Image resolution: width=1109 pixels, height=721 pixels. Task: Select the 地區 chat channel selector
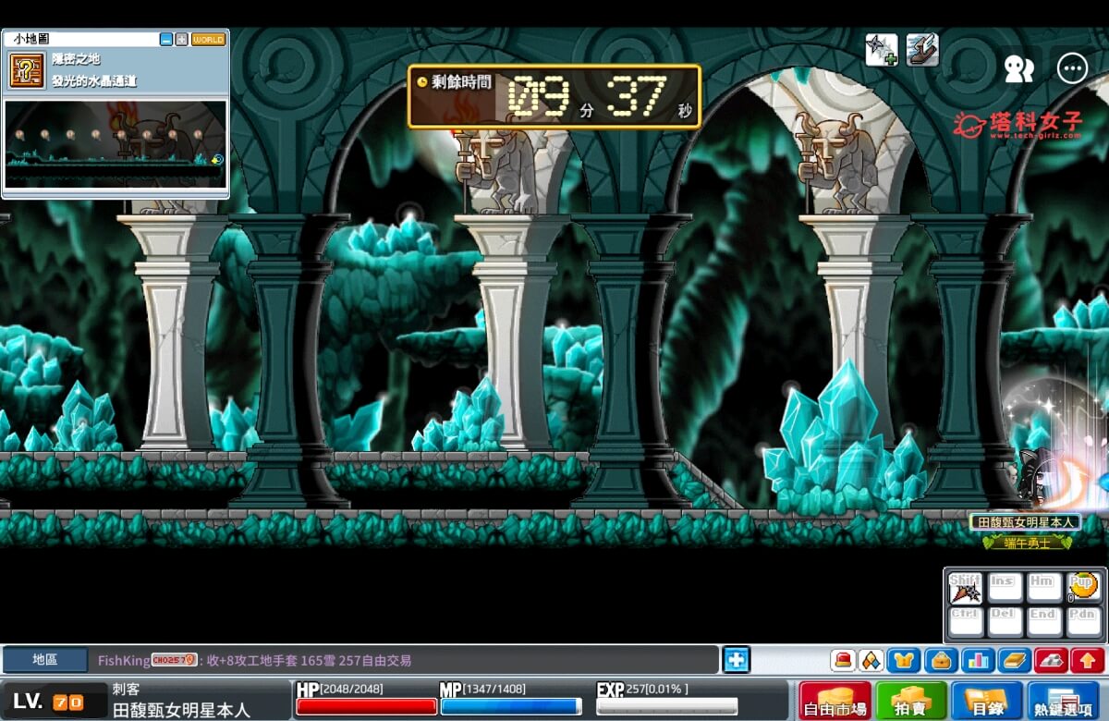coord(45,660)
